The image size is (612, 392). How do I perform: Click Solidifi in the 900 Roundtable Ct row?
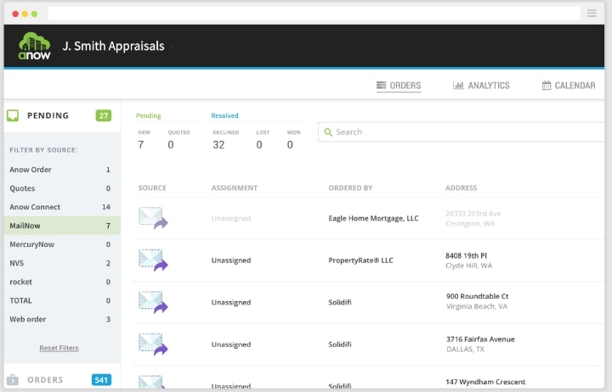[340, 302]
